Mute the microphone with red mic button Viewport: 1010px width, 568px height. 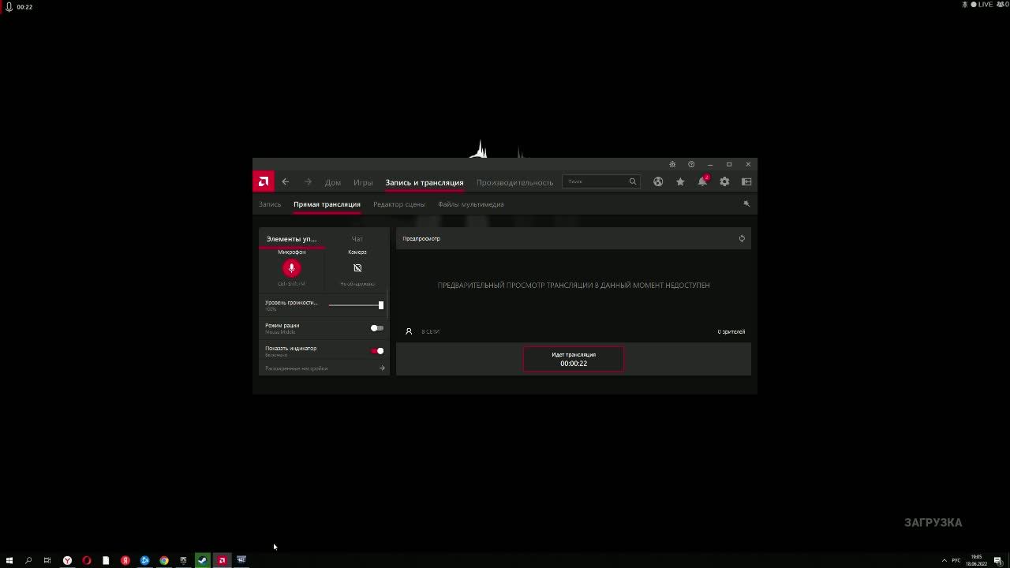(x=291, y=268)
